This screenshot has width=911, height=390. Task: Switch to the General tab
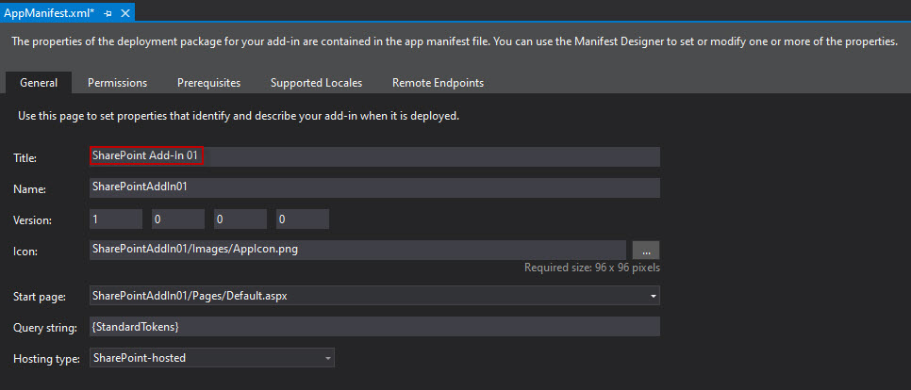pyautogui.click(x=39, y=83)
